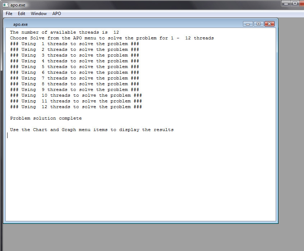Viewport: 304px width, 251px height.
Task: Click line 'Using 3 threads to solve the problem'
Action: 74,55
